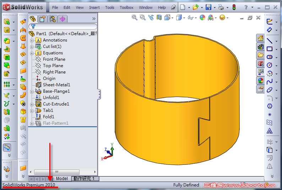Screen dimensions: 282x190
Task: Expand the Annotations tree node
Action: tap(32, 40)
